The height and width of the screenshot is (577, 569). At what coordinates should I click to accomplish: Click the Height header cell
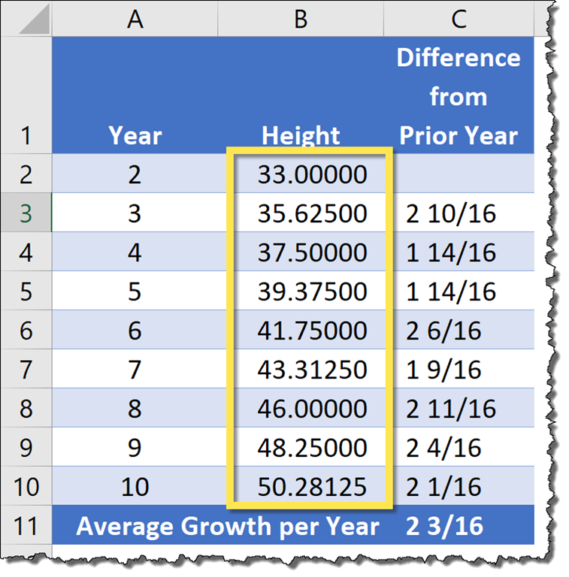tap(301, 135)
